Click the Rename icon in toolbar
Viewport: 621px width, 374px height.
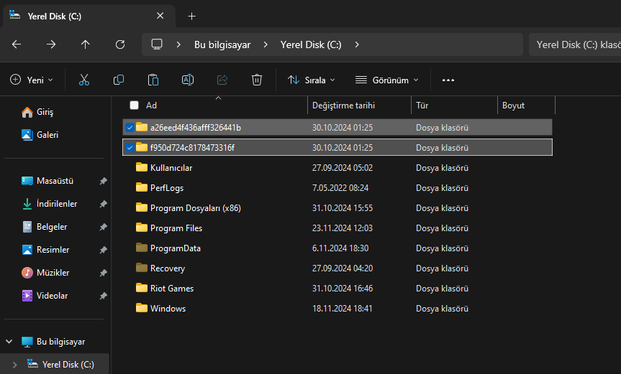(188, 80)
